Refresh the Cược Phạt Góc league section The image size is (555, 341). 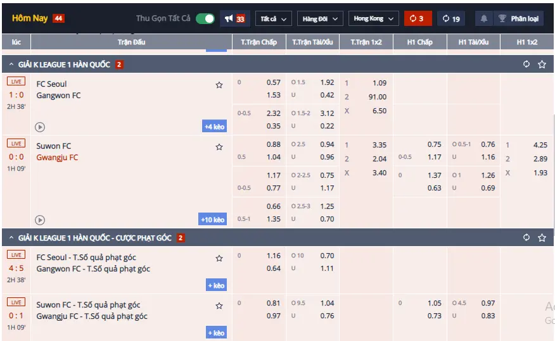click(526, 238)
